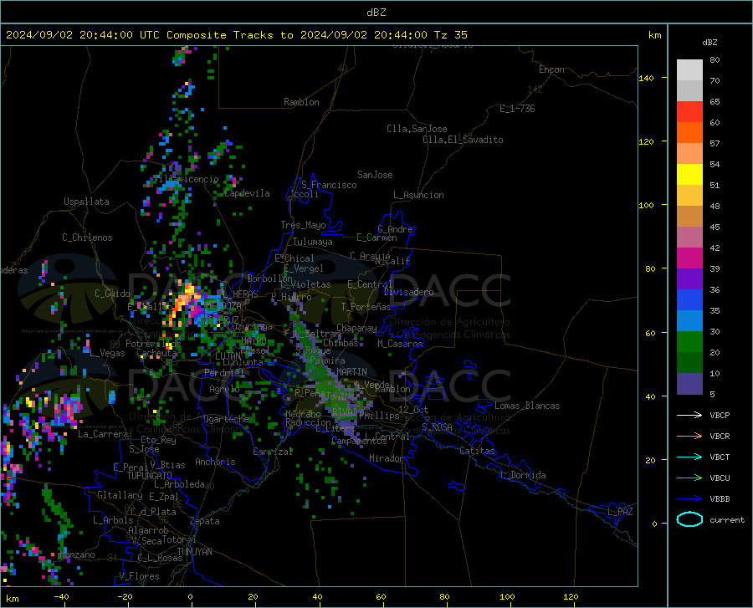Click the cyan 'current' ellipse icon
Viewport: 753px width, 608px height.
[689, 519]
